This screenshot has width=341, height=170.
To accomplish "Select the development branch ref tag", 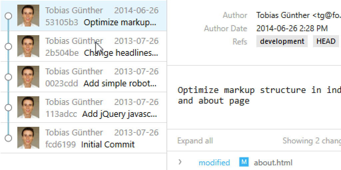I will (x=282, y=42).
